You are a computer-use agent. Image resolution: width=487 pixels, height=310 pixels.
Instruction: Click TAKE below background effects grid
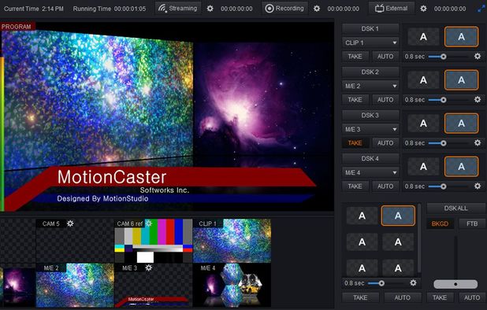pyautogui.click(x=360, y=297)
